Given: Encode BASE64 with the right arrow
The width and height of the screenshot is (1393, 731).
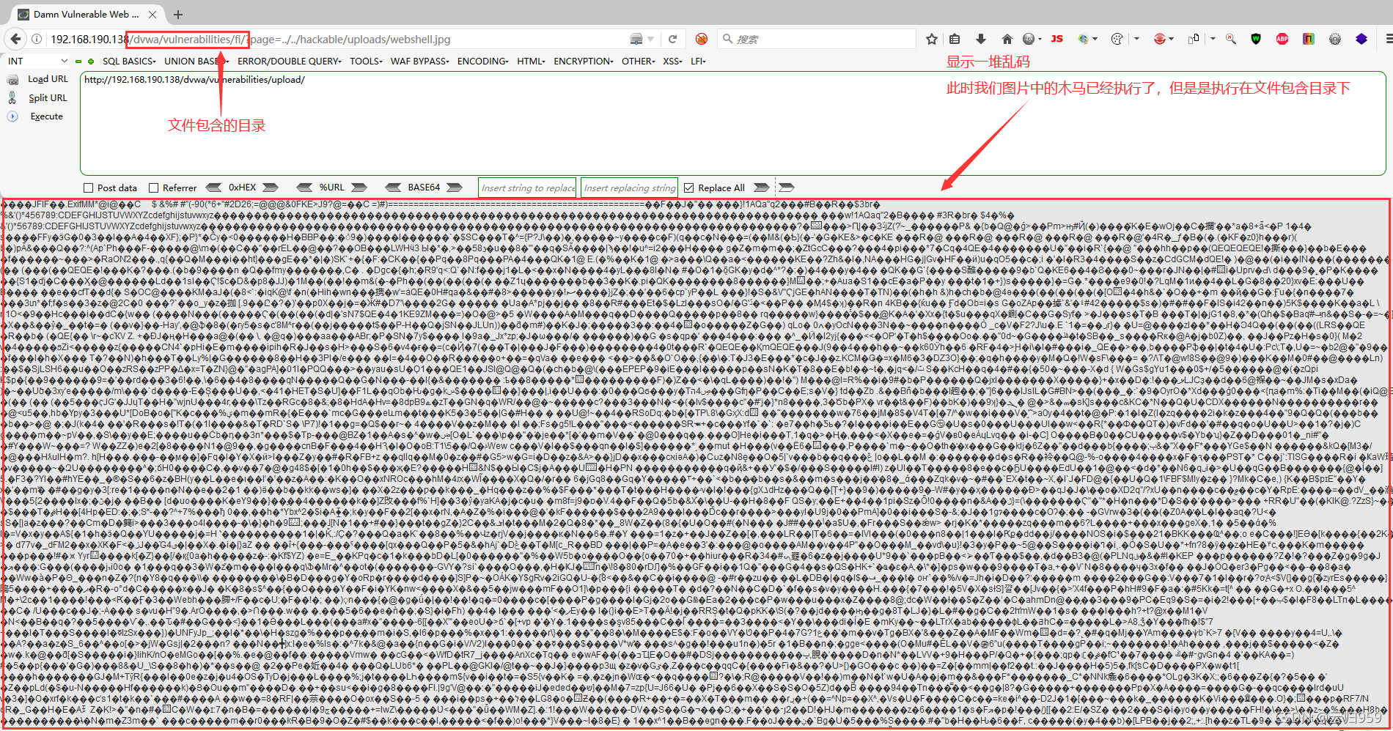Looking at the screenshot, I should point(454,188).
